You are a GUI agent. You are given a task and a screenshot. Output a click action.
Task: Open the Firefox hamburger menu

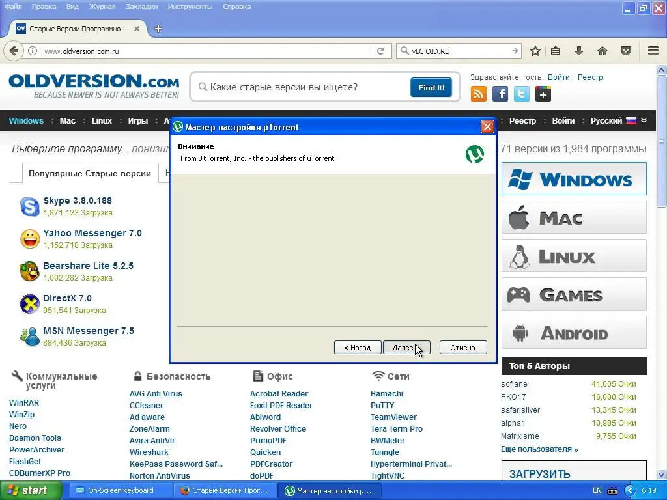point(653,51)
